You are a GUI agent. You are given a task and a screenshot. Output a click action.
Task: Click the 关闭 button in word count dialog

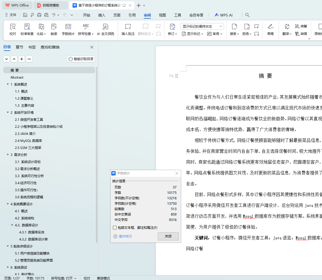(x=168, y=236)
